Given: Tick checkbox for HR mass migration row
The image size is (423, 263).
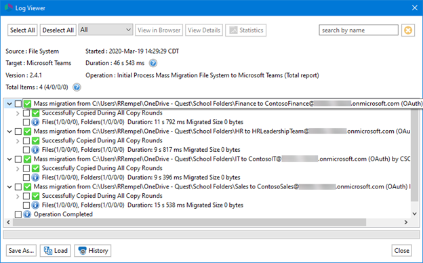Looking at the screenshot, I should [x=18, y=131].
